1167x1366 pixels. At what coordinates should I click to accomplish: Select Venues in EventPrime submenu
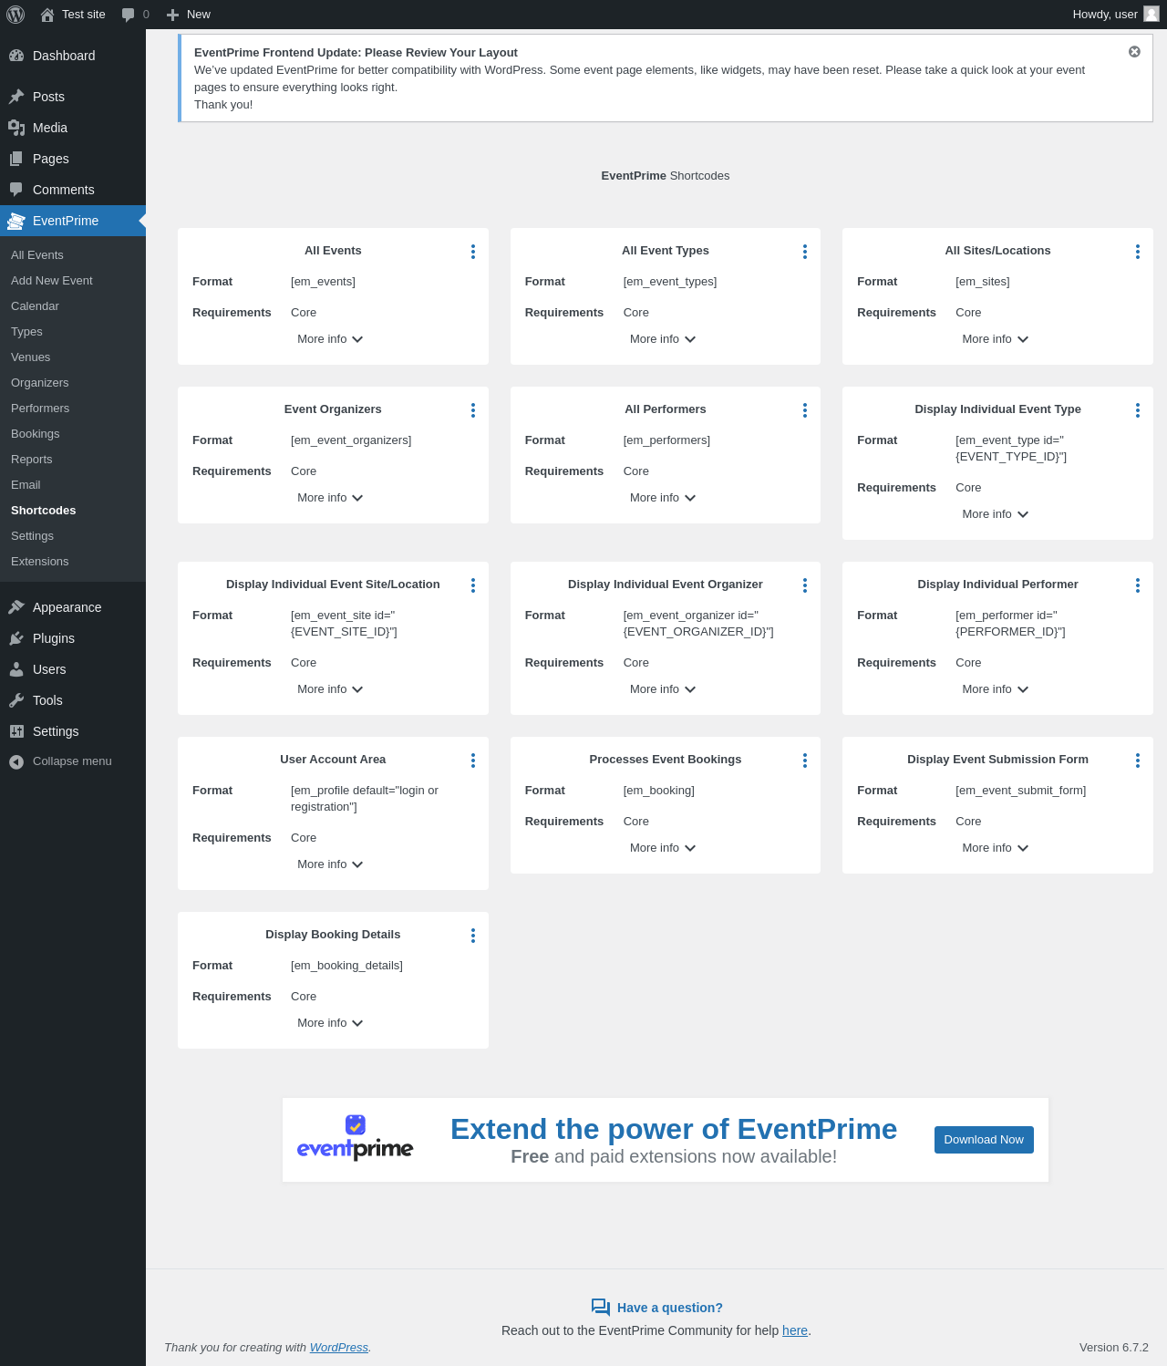31,357
